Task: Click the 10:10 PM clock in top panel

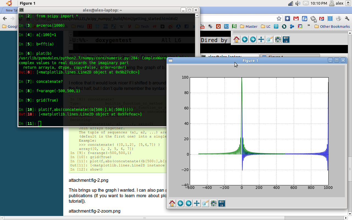Action: click(x=319, y=3)
